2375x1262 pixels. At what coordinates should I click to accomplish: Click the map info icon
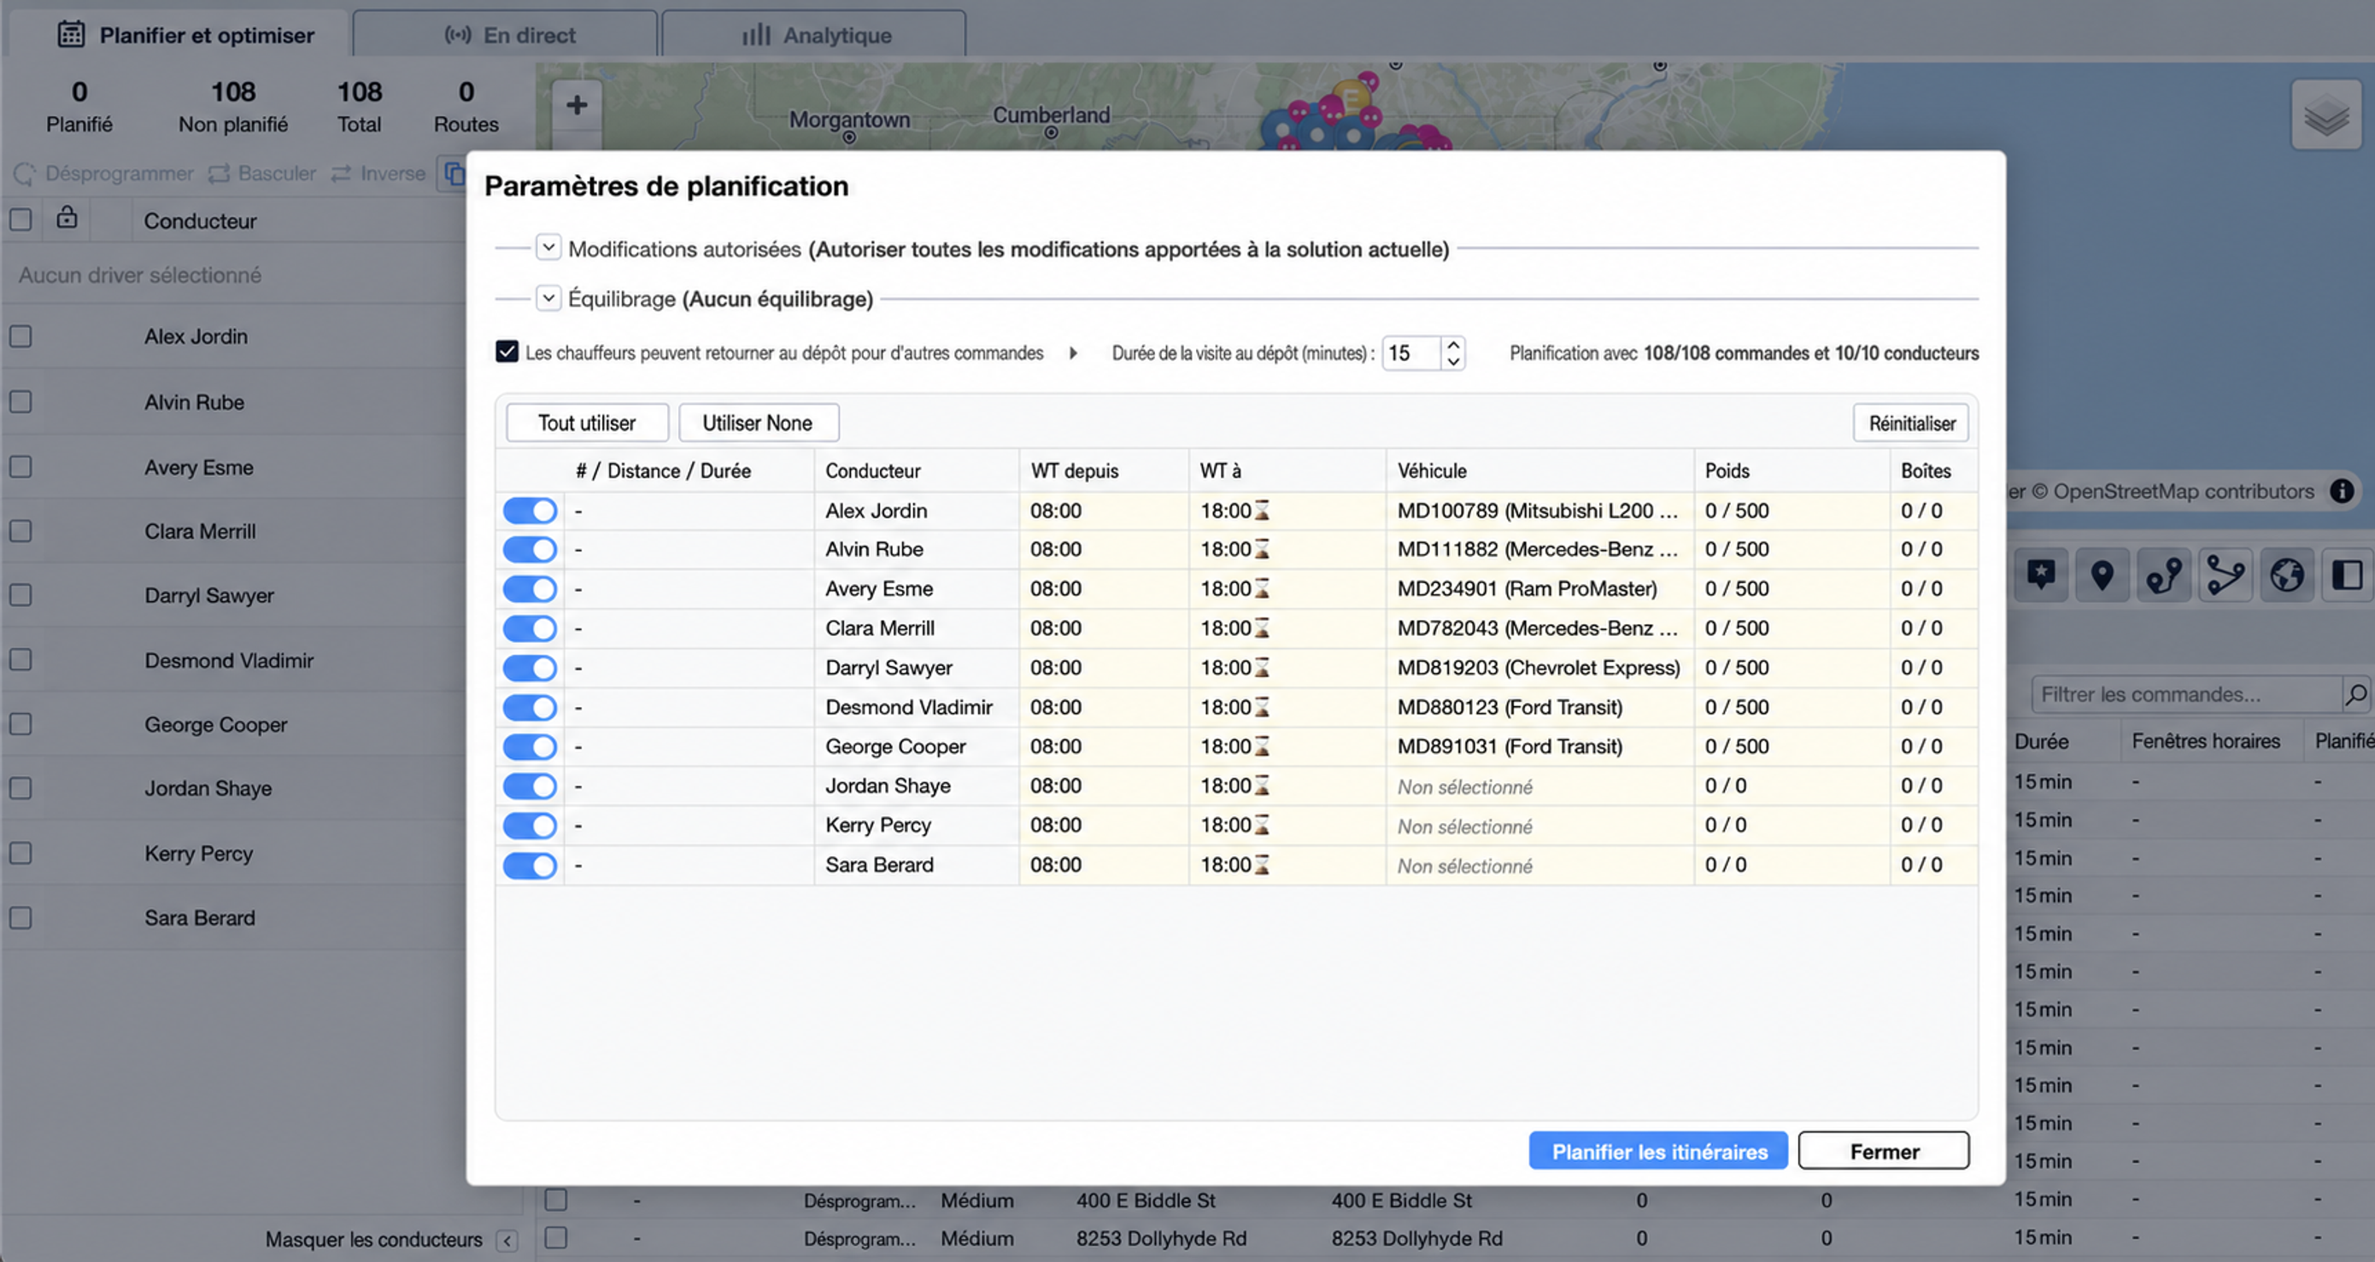click(x=2342, y=491)
